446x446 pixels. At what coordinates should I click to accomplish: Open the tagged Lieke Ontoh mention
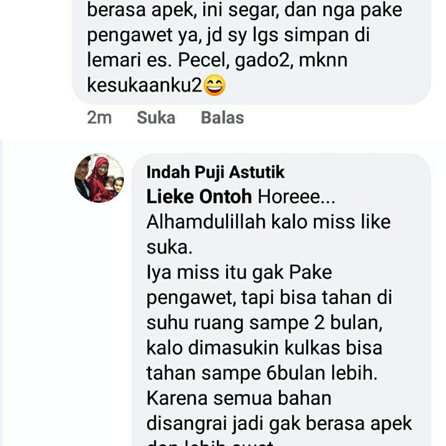coord(199,197)
